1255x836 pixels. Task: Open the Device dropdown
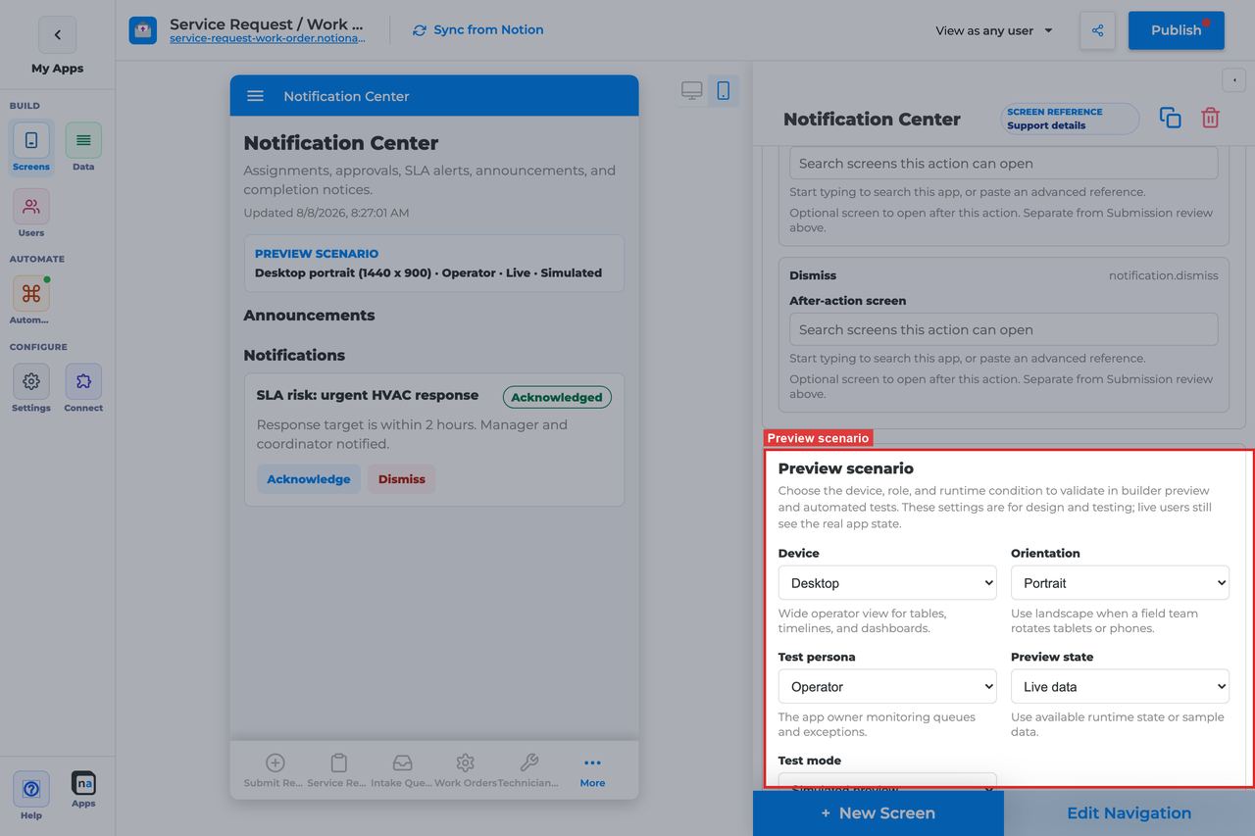[887, 583]
